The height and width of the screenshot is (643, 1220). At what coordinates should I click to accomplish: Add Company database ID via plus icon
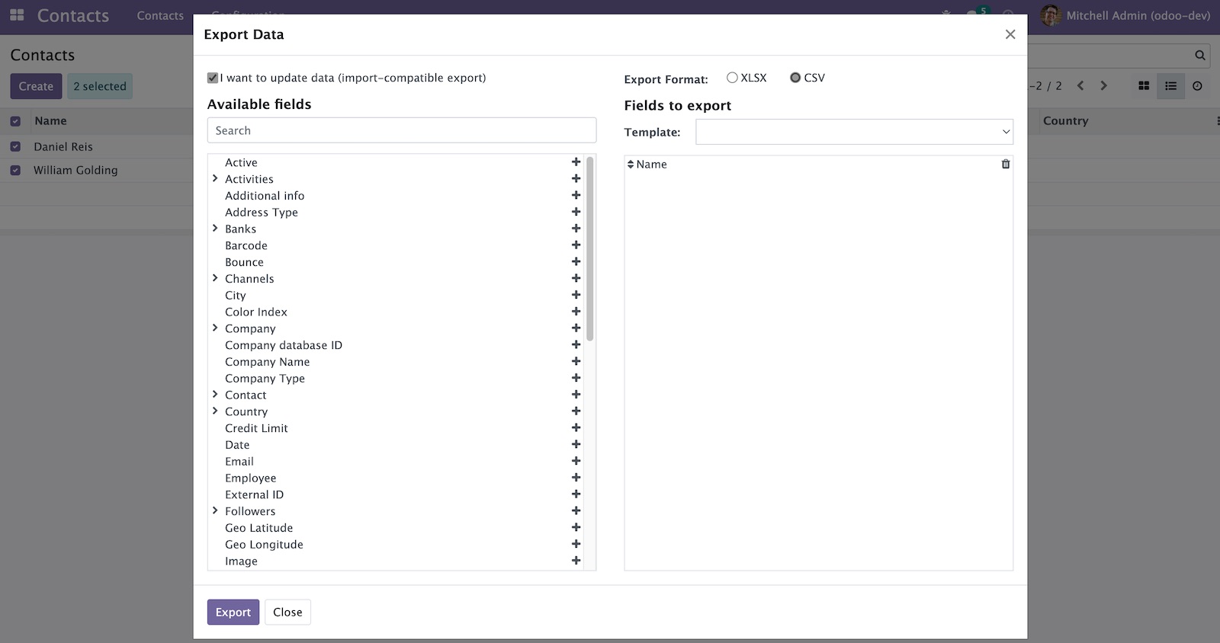click(x=576, y=345)
